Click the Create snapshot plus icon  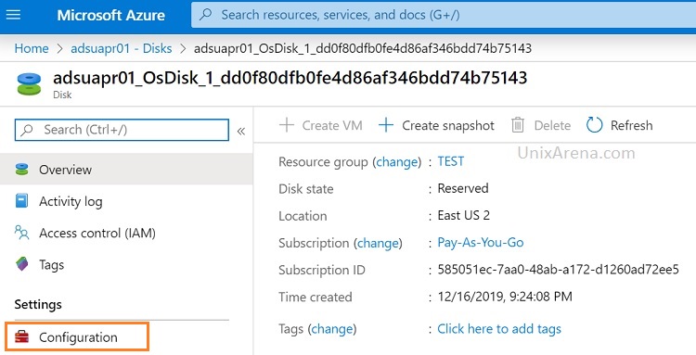[386, 125]
